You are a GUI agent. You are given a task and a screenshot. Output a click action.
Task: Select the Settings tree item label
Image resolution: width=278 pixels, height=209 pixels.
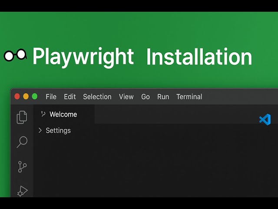58,130
